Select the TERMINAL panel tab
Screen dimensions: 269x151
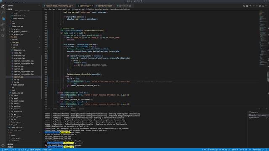click(74, 109)
